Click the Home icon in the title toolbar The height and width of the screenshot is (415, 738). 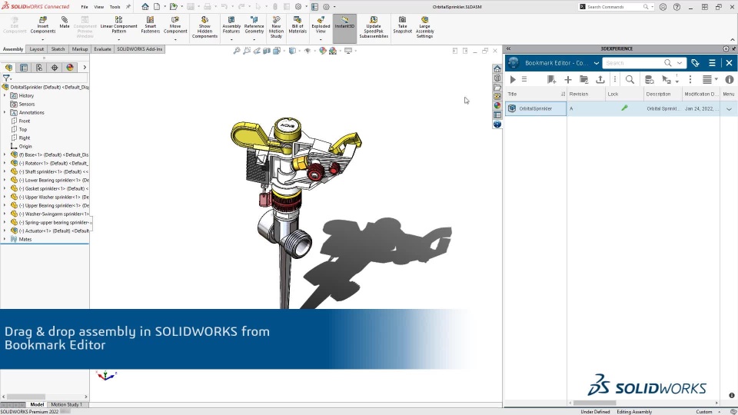(x=145, y=7)
